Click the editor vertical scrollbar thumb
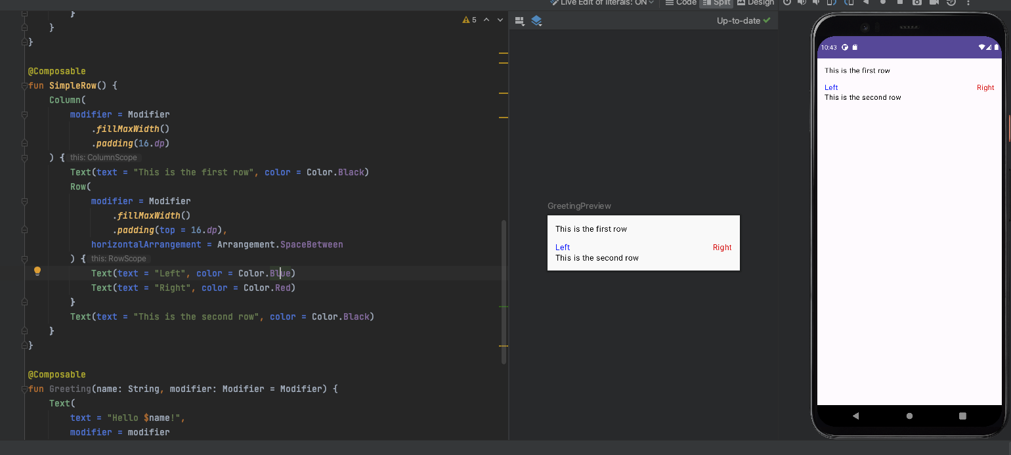Viewport: 1011px width, 455px height. tap(504, 292)
